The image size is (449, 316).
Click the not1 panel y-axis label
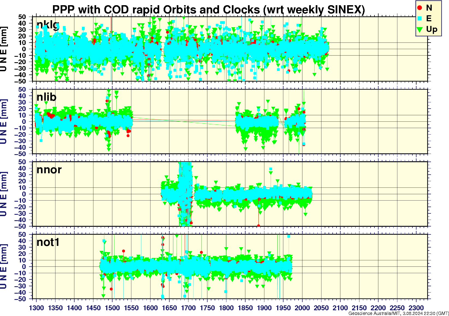[x=4, y=267]
